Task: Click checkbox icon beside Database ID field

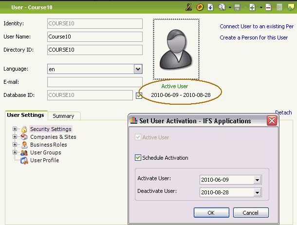Action: [139, 95]
